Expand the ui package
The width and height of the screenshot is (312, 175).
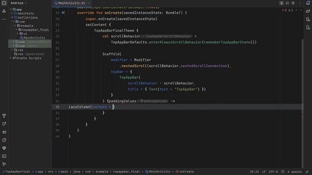[x=18, y=34]
